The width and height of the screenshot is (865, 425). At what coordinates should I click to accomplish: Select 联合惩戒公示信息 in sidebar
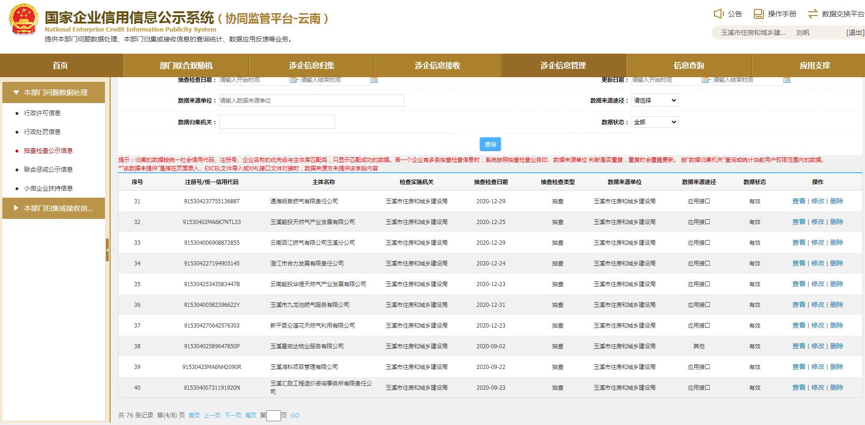tap(48, 169)
